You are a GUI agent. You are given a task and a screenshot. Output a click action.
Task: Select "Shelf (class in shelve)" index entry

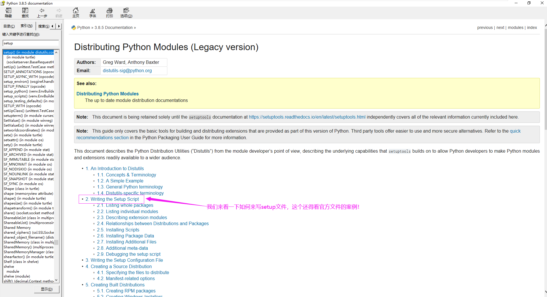(x=21, y=261)
